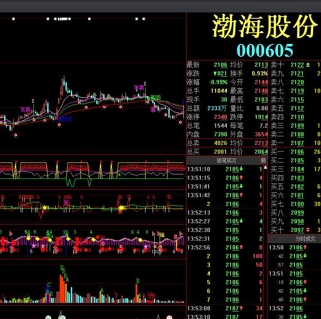This screenshot has width=321, height=319.
Task: Click the tallest orange volume bar
Action: coord(61,288)
